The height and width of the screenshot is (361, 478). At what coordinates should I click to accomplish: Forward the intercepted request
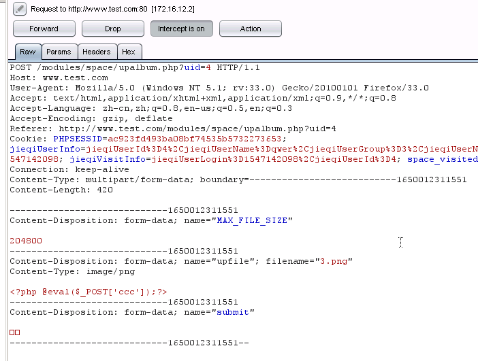pyautogui.click(x=44, y=29)
